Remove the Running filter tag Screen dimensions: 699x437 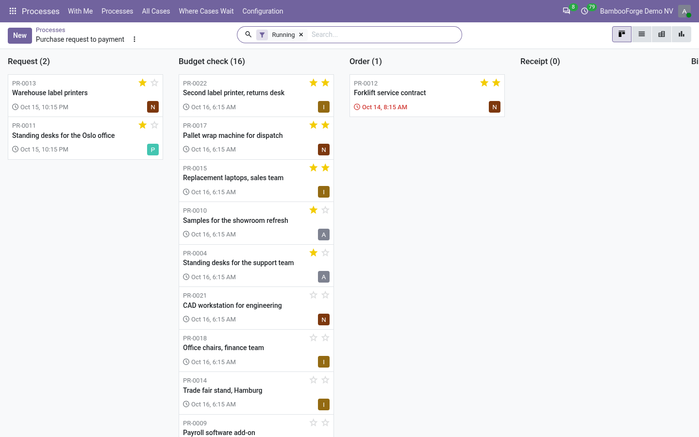point(301,34)
